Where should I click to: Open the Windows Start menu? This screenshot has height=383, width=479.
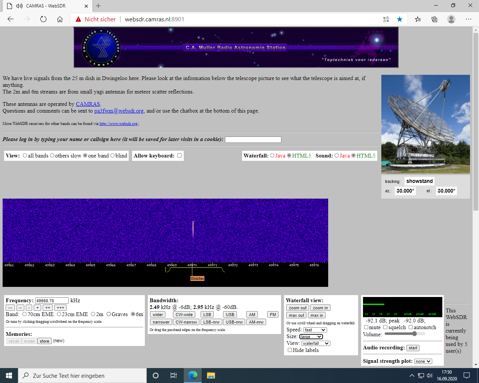(9, 376)
